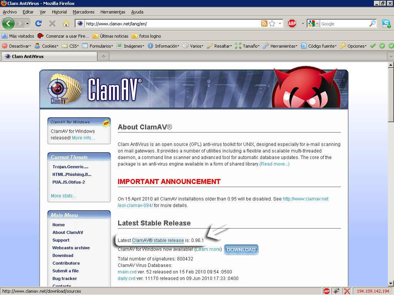Image resolution: width=394 pixels, height=295 pixels.
Task: Click into the Google search field
Action: [x=344, y=23]
